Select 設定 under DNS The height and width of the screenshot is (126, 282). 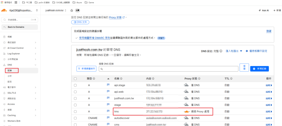pos(10,82)
